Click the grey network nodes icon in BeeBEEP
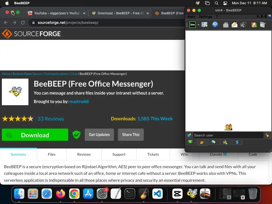Viewport: 272px width, 204px height. click(243, 25)
